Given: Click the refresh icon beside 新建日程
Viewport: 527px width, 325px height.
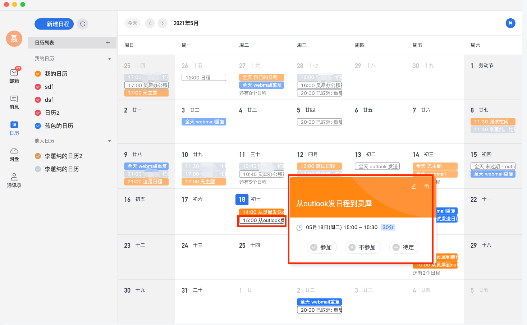Looking at the screenshot, I should 83,24.
